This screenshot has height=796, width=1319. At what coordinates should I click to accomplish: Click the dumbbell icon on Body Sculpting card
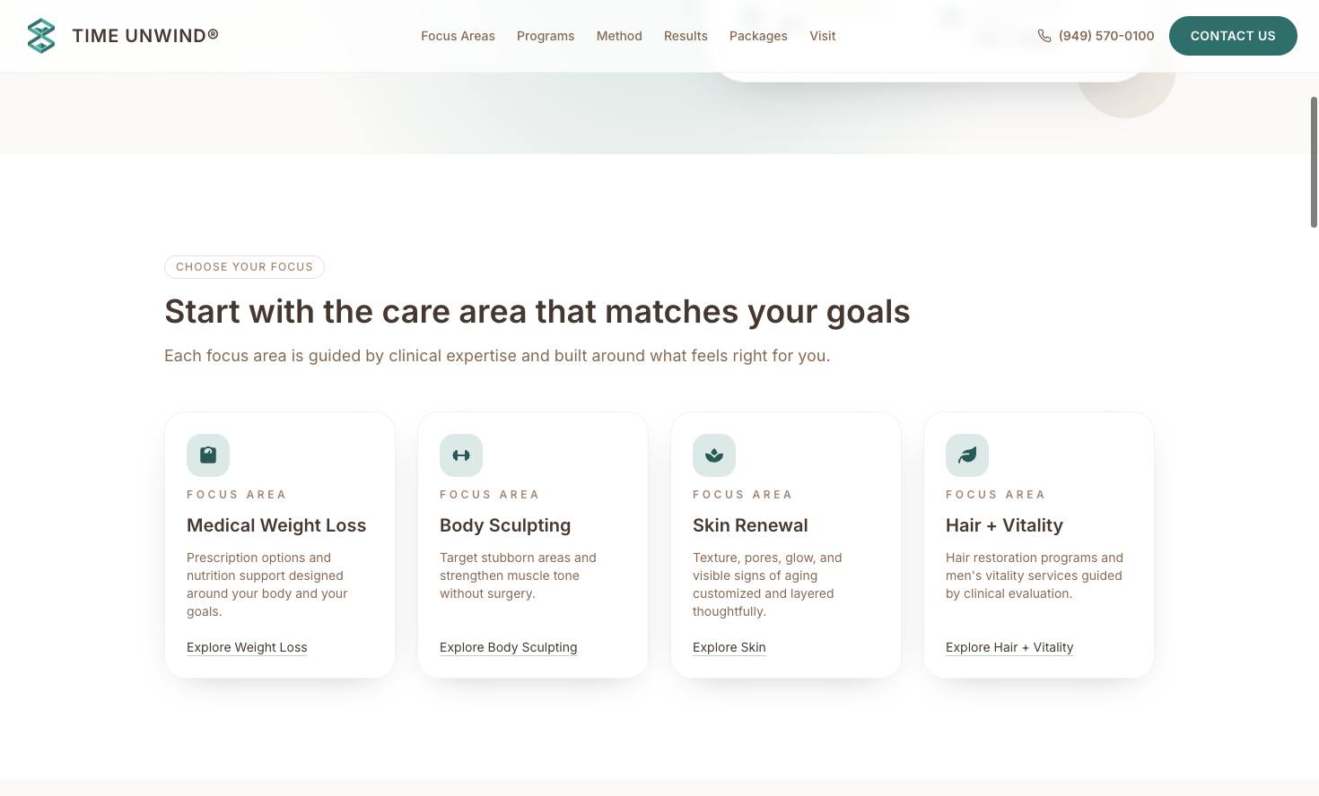[x=461, y=455]
